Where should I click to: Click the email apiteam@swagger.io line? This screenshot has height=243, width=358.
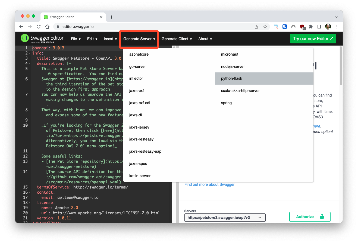click(x=70, y=197)
